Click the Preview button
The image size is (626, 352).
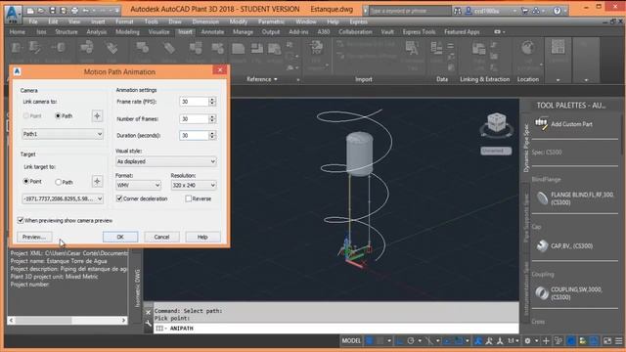pyautogui.click(x=34, y=237)
